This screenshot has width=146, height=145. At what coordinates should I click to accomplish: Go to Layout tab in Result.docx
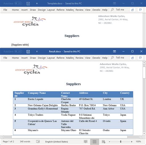[x=51, y=58]
